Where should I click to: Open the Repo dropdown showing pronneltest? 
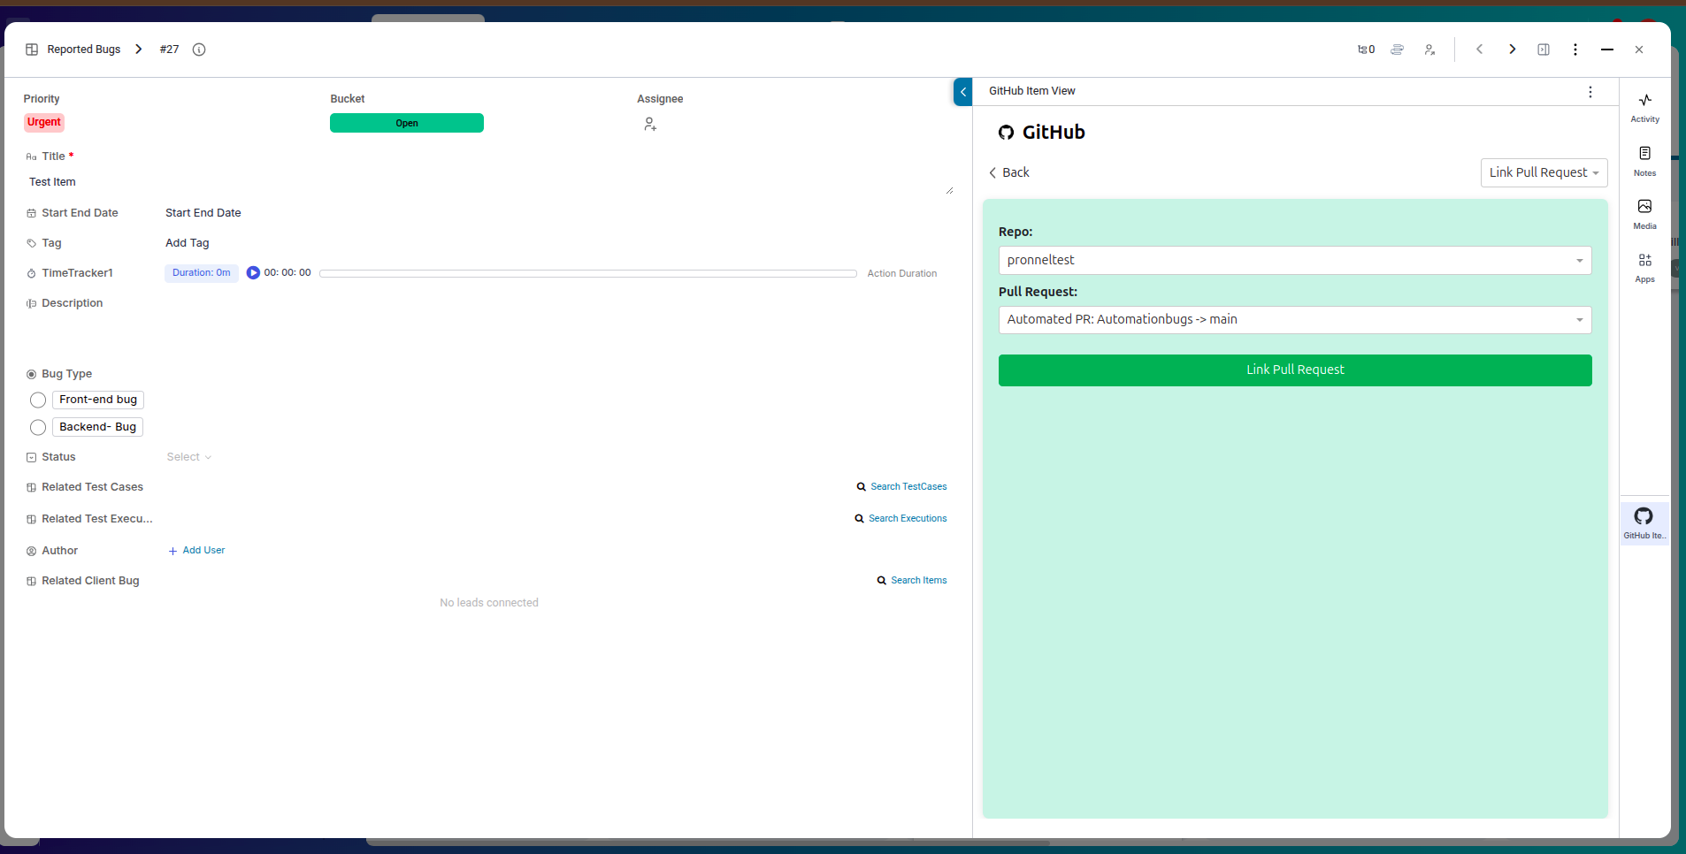[x=1295, y=261]
